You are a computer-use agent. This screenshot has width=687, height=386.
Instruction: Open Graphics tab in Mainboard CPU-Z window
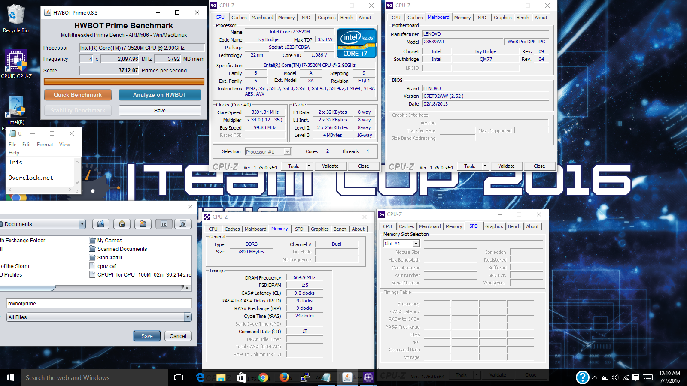502,18
